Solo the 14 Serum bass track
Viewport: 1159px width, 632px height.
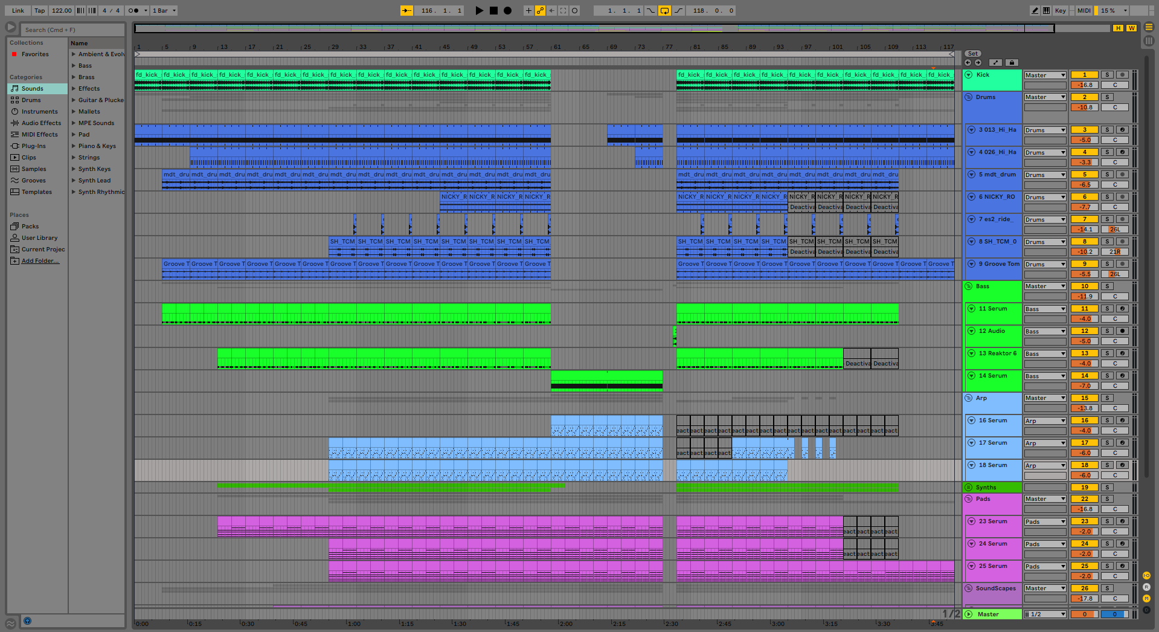(1107, 376)
